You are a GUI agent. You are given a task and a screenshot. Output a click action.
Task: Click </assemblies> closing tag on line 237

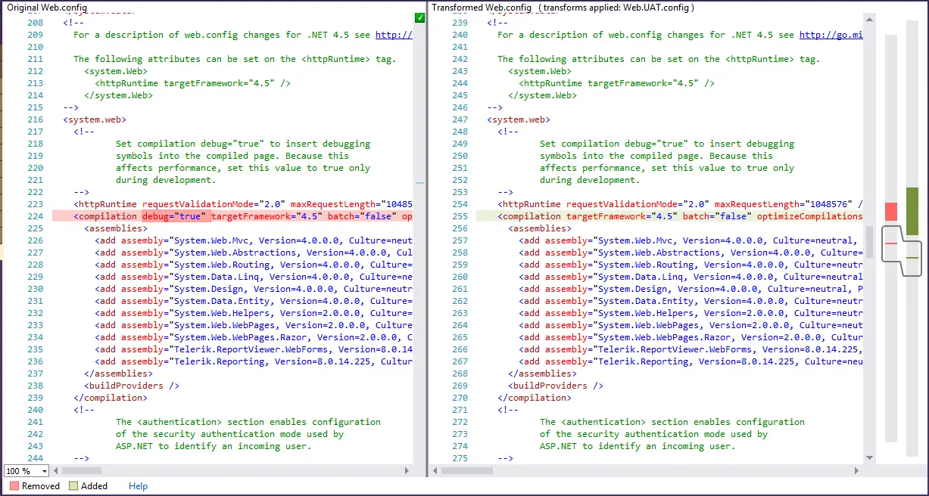[118, 374]
